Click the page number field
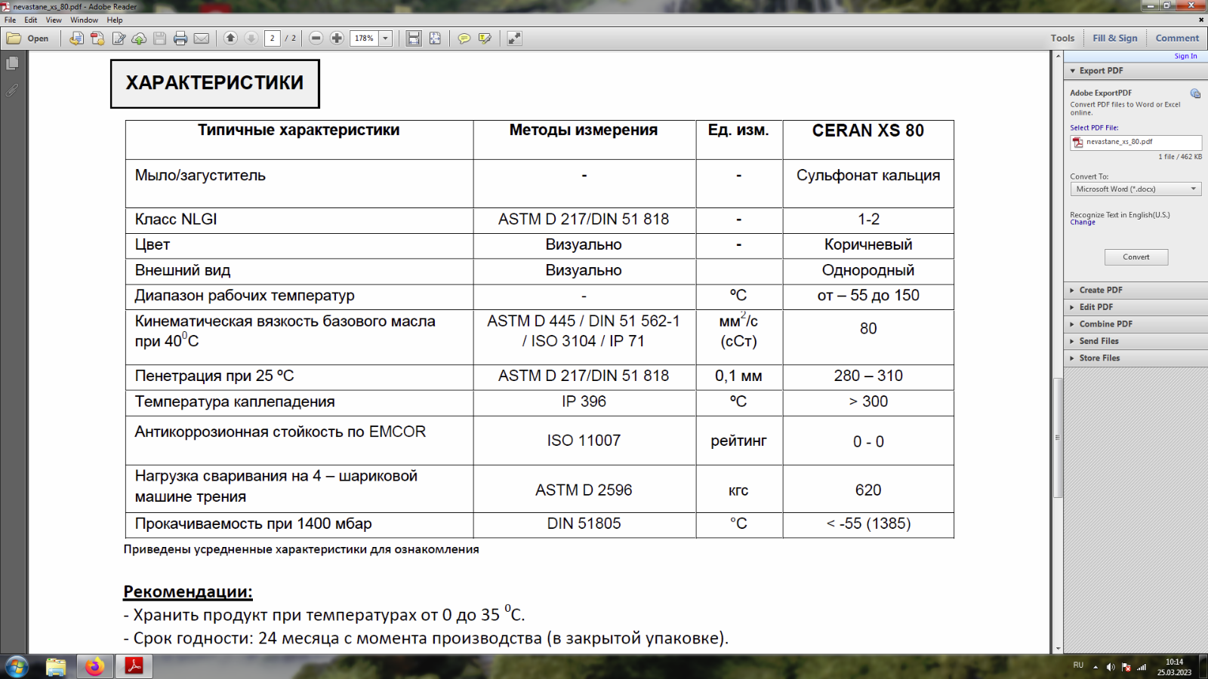 273,38
